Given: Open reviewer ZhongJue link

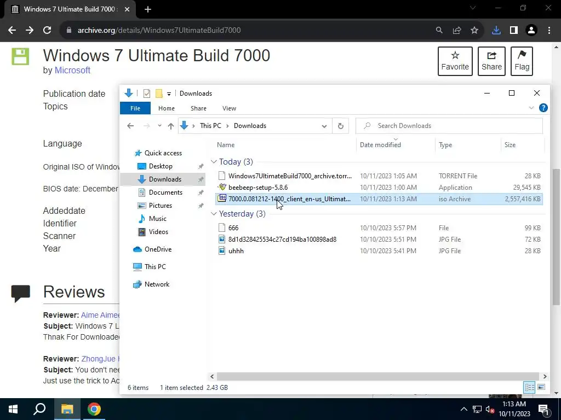Looking at the screenshot, I should pyautogui.click(x=101, y=359).
